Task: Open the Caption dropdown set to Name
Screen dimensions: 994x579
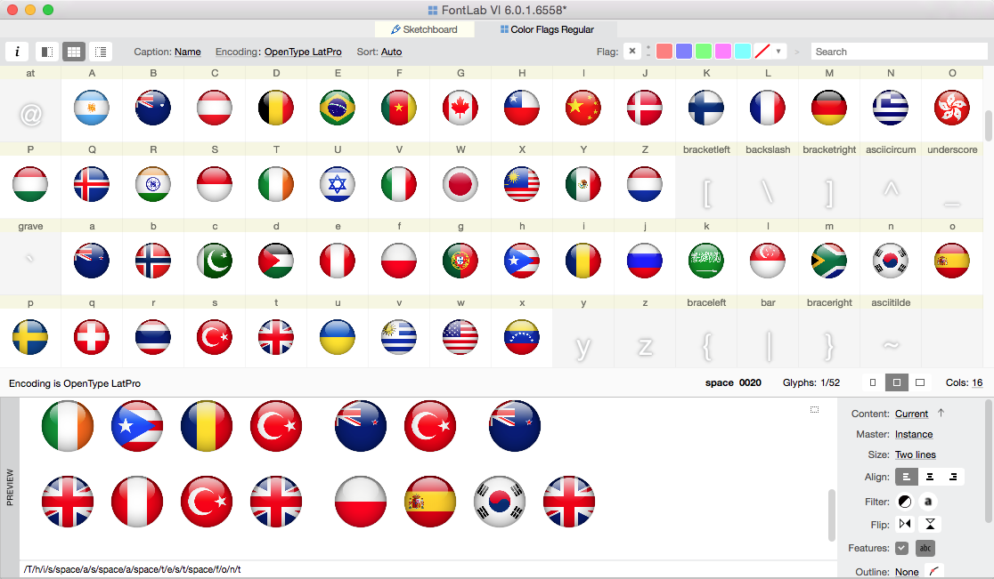Action: 188,52
